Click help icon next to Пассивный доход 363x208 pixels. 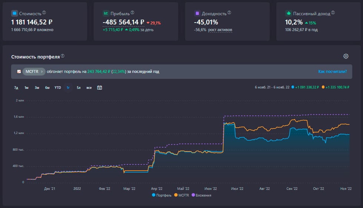333,13
